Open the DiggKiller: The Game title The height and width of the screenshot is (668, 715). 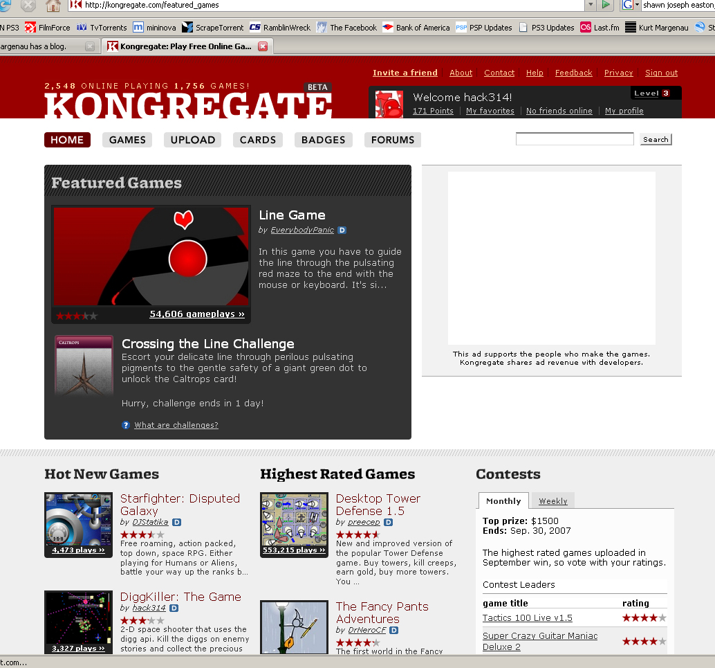180,597
